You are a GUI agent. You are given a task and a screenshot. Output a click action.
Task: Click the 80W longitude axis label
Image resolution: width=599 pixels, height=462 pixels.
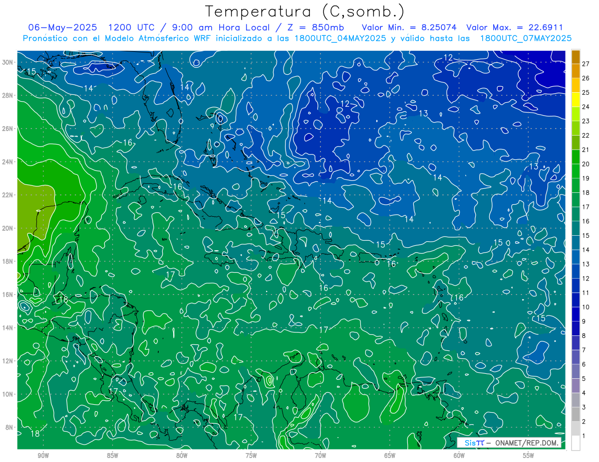[x=182, y=456]
